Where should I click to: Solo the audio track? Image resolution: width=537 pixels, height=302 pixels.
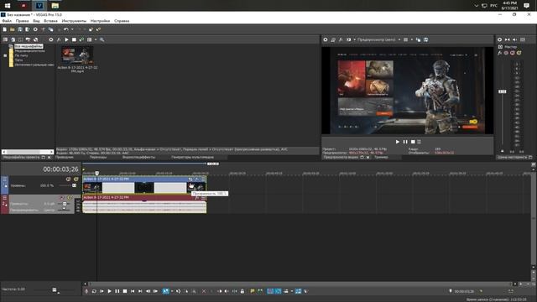coord(70,198)
